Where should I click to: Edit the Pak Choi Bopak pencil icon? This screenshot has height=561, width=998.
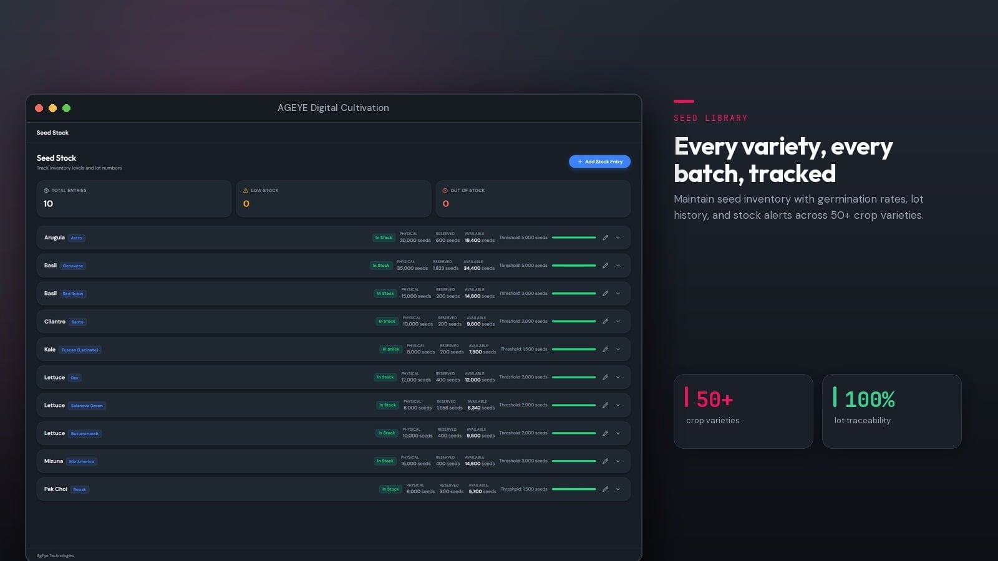(x=605, y=489)
